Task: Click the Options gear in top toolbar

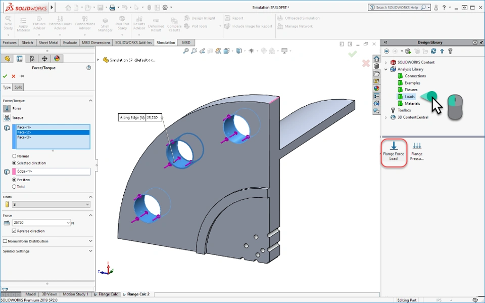Action: pos(165,8)
